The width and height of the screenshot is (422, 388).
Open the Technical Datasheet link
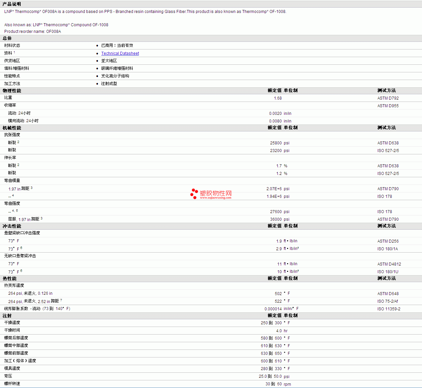tap(120, 53)
